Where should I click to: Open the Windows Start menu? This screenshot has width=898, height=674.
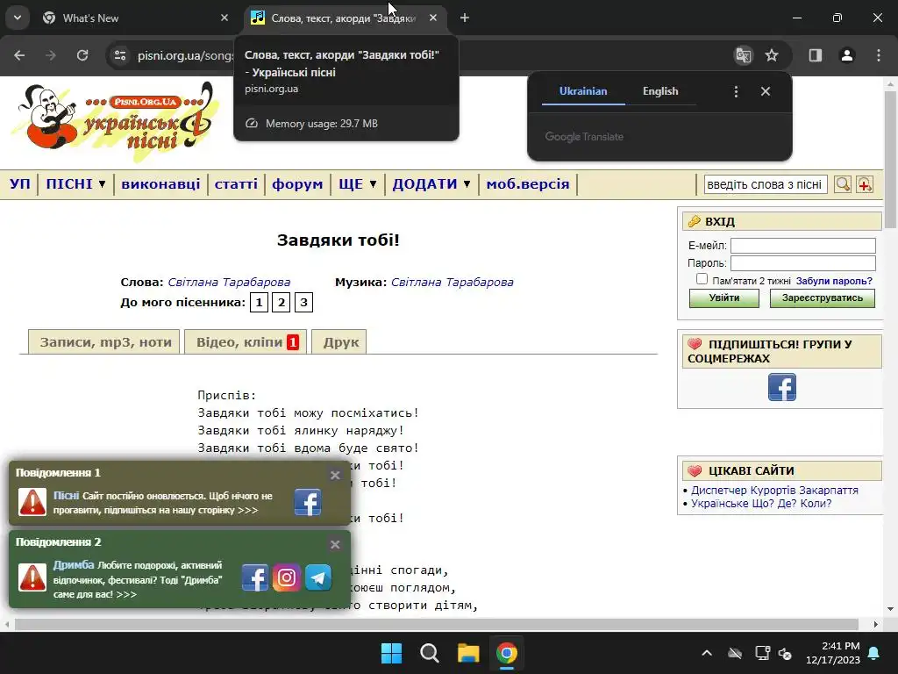(392, 653)
